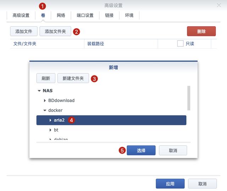Expand the bt folder arrow
This screenshot has height=191, width=227.
click(x=50, y=130)
